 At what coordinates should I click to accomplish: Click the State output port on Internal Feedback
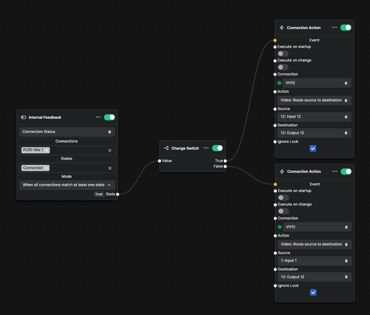tap(117, 194)
